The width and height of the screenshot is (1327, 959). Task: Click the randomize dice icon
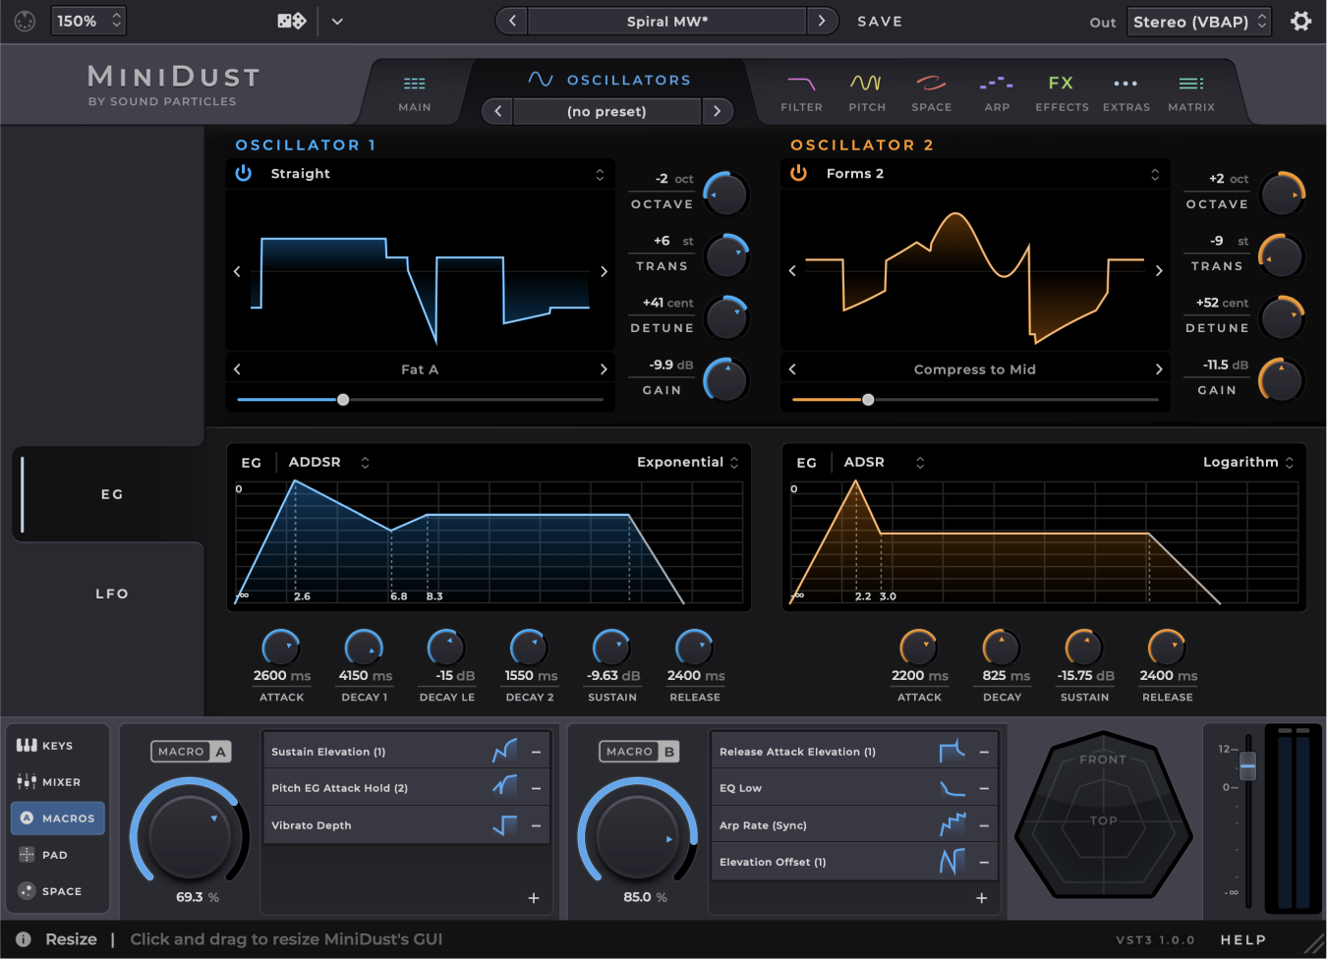click(291, 21)
